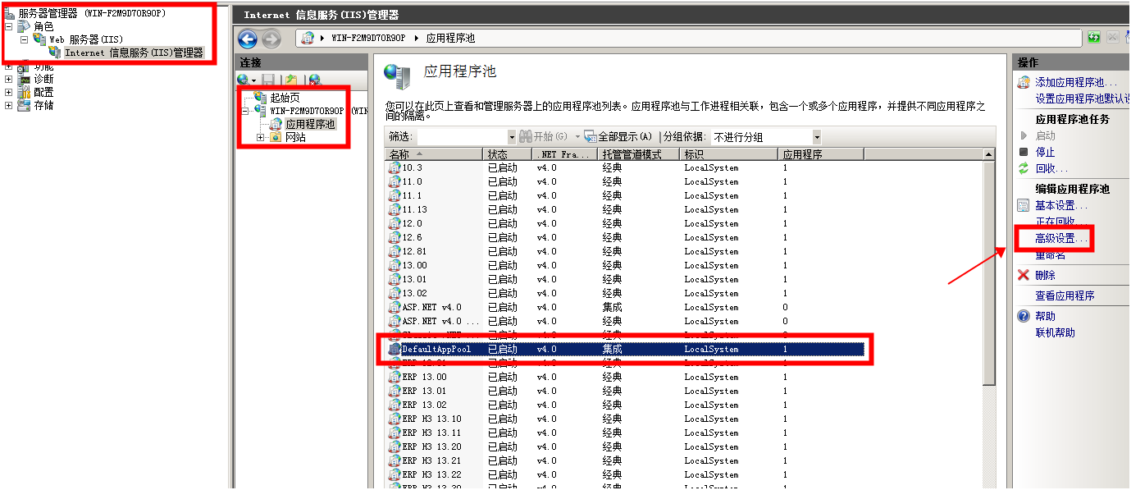Click the delete connection globe icon
This screenshot has width=1131, height=490.
pyautogui.click(x=314, y=80)
